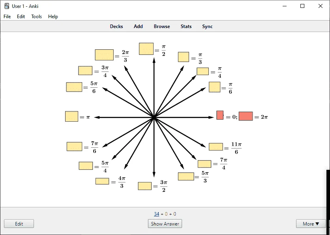Click Sync in the top toolbar
The image size is (330, 235).
207,26
